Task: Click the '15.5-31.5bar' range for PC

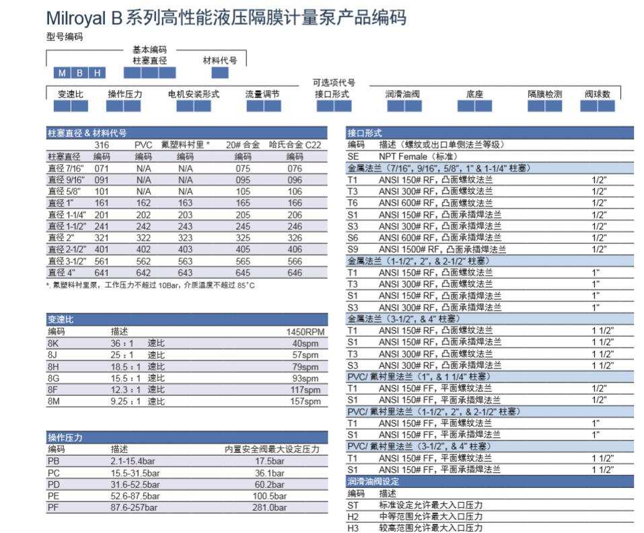Action: coord(135,473)
